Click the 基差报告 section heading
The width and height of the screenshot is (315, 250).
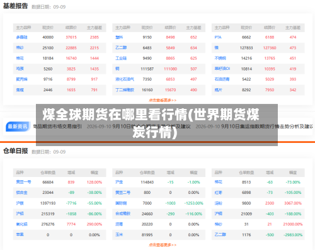pos(15,6)
